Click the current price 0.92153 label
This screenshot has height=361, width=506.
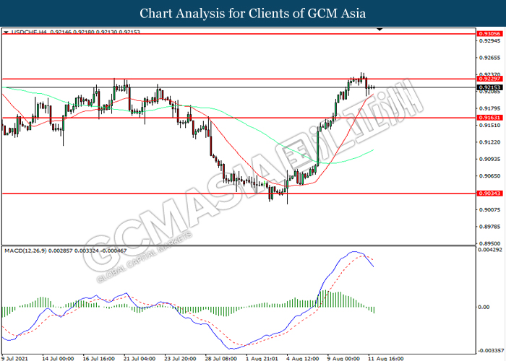(x=489, y=87)
